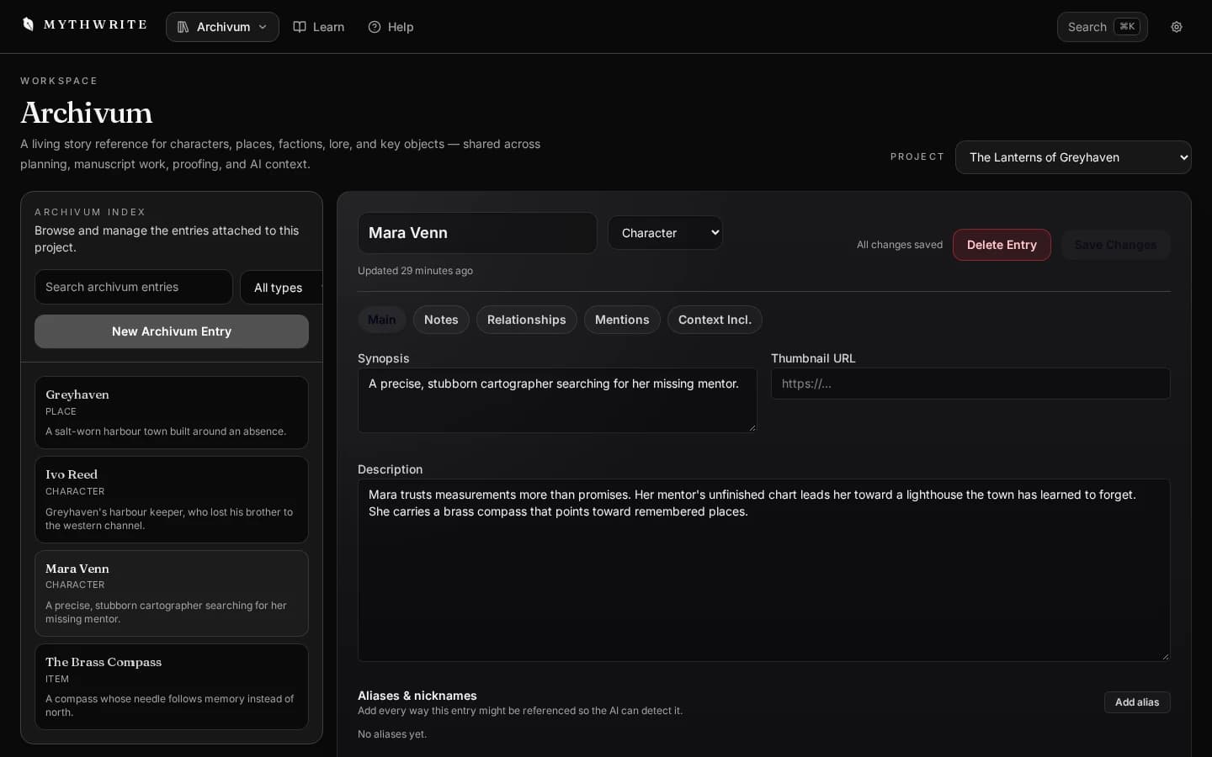The width and height of the screenshot is (1212, 757).
Task: Click the 'All changes saved' status text
Action: [x=900, y=245]
